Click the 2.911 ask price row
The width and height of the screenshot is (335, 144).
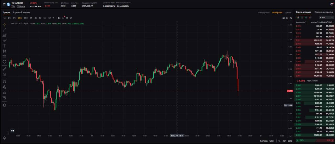pyautogui.click(x=315, y=40)
